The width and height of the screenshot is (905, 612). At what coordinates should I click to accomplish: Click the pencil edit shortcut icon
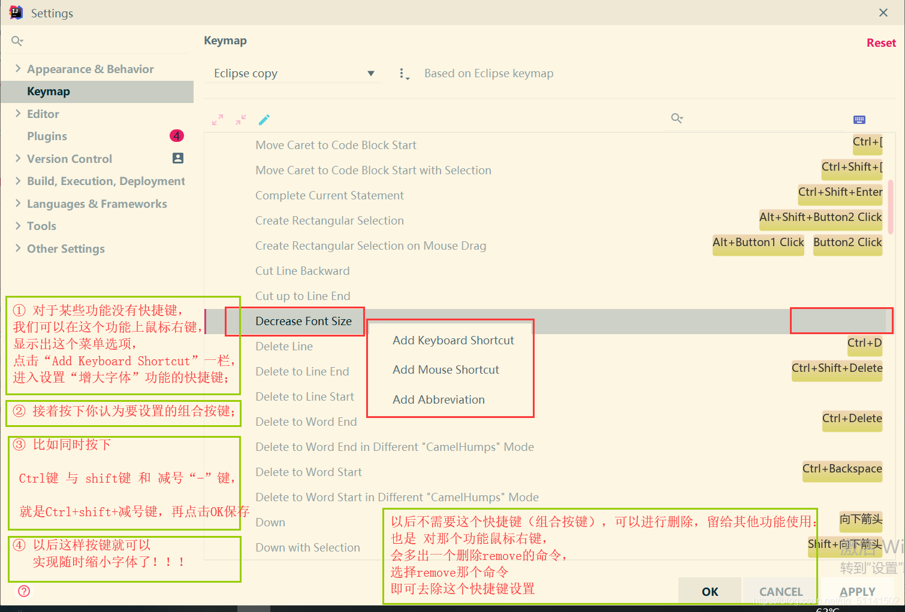[264, 120]
